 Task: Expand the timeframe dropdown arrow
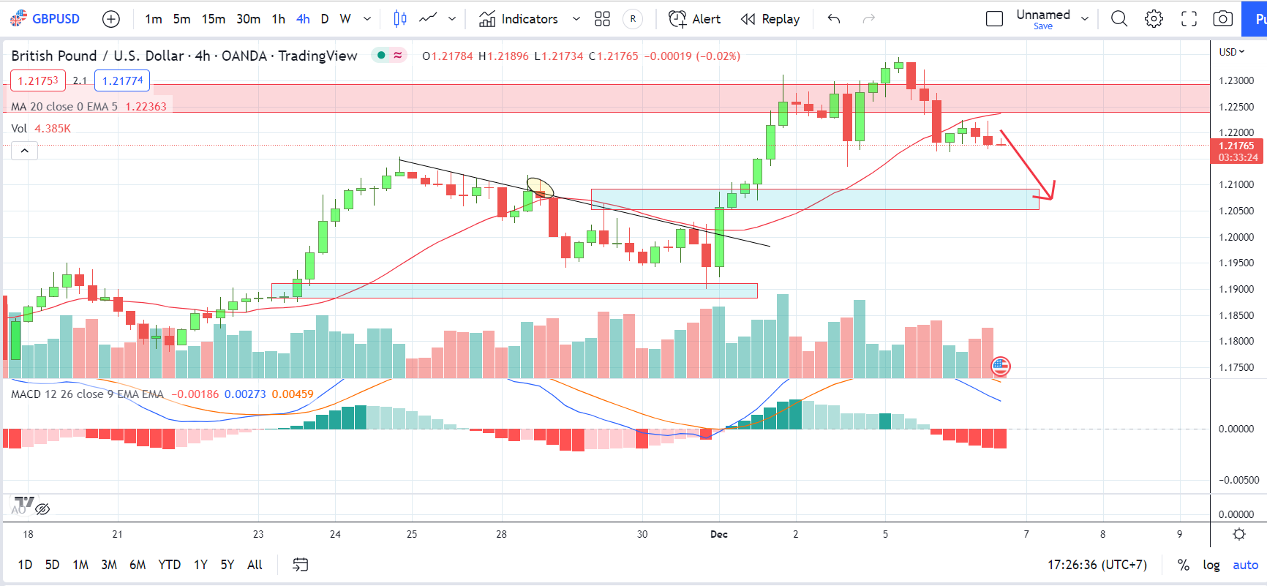pyautogui.click(x=367, y=19)
